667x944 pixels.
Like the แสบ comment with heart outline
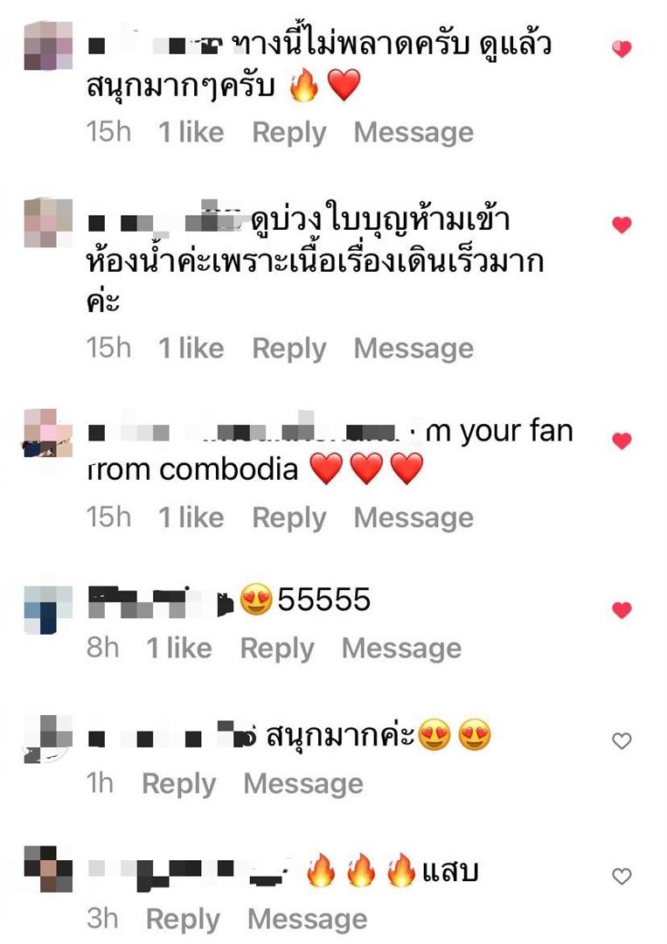[622, 876]
